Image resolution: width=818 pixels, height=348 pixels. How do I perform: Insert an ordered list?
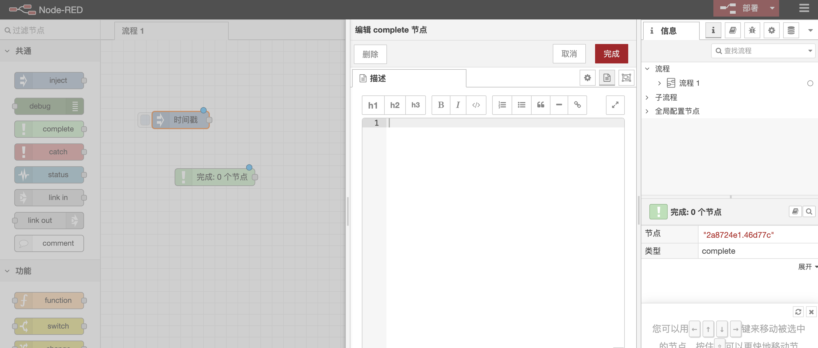click(x=502, y=105)
